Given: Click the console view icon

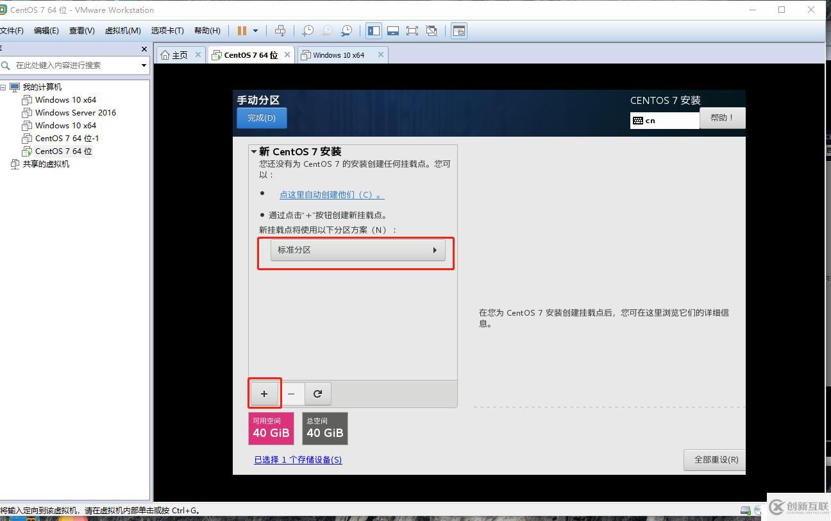Looking at the screenshot, I should coord(459,31).
